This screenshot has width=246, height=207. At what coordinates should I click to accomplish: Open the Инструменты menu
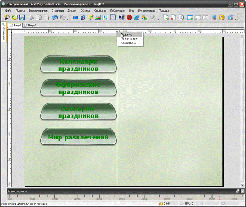coord(146,10)
